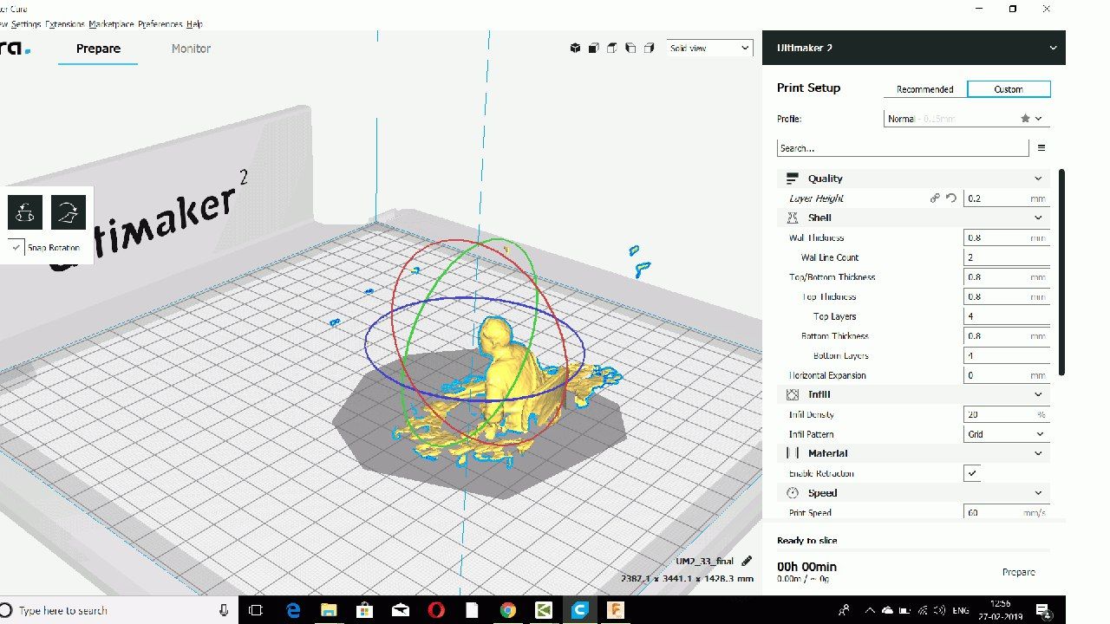Switch to the Monitor tab
The width and height of the screenshot is (1110, 624).
pos(191,49)
